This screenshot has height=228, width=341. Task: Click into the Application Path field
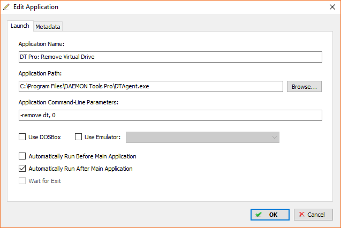tap(151, 87)
